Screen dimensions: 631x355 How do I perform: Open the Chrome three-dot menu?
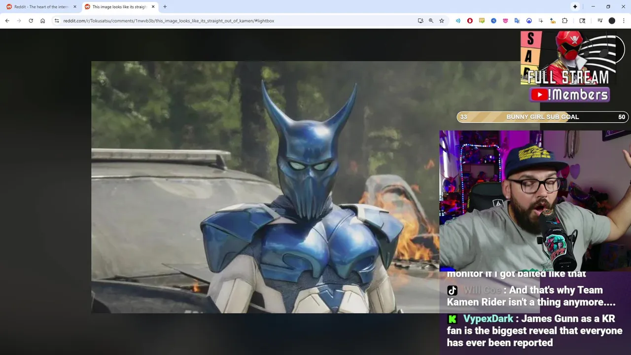(624, 21)
